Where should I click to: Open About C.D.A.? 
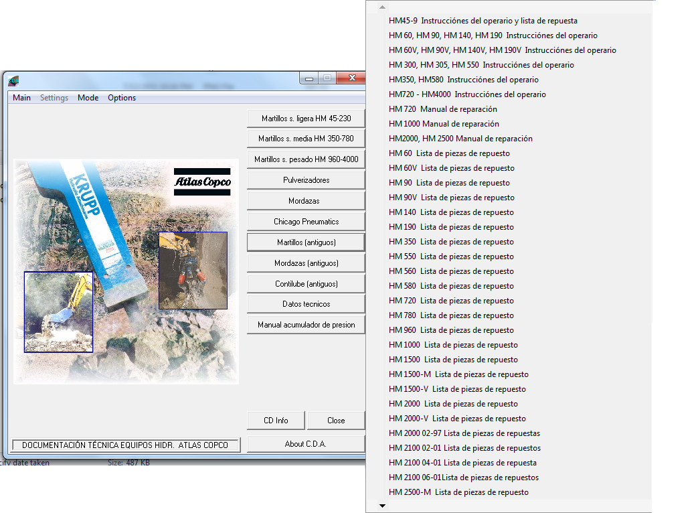[x=307, y=444]
